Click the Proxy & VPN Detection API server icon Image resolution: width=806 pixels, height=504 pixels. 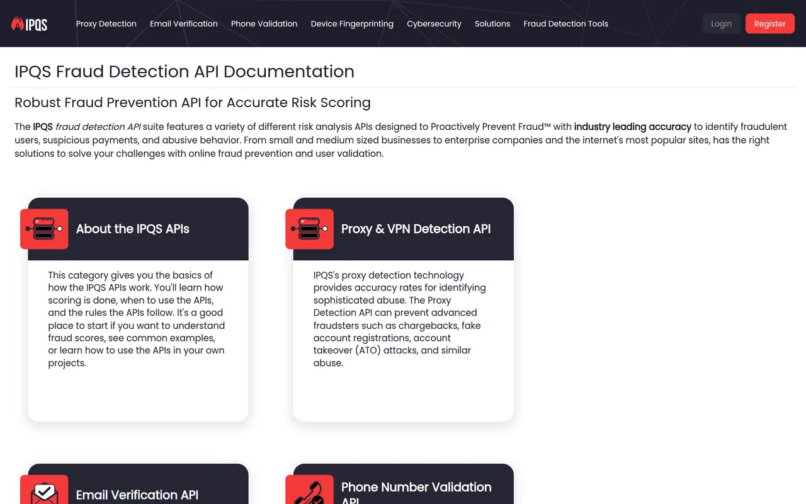point(309,229)
